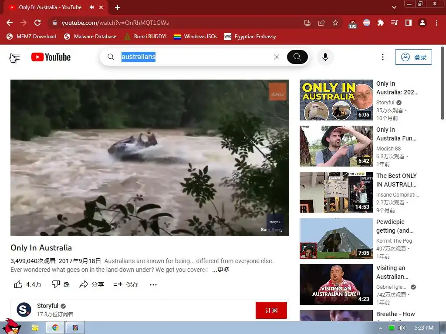Like the video (4.4万 thumbs up)
The width and height of the screenshot is (446, 334).
click(x=27, y=284)
